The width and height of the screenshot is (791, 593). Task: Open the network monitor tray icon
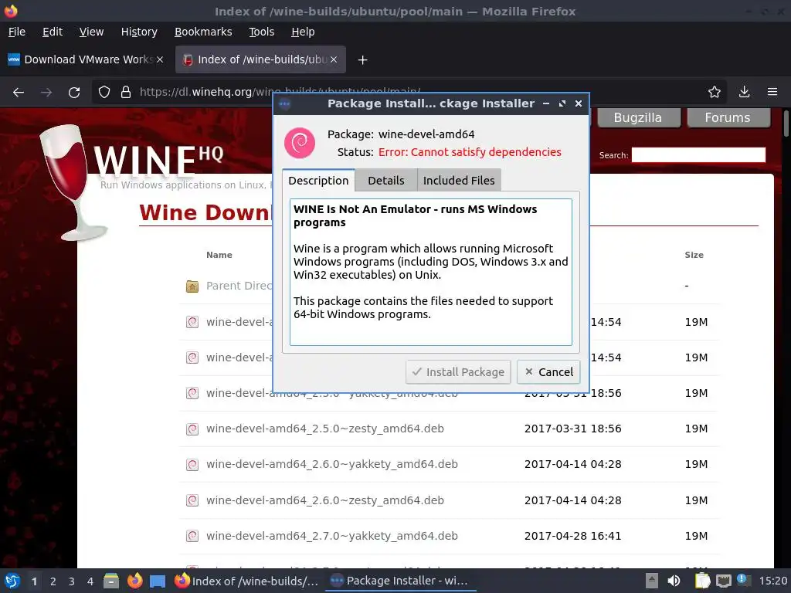pyautogui.click(x=723, y=581)
